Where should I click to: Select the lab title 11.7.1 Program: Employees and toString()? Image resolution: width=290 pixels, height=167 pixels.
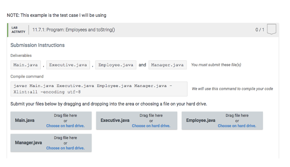click(x=73, y=30)
